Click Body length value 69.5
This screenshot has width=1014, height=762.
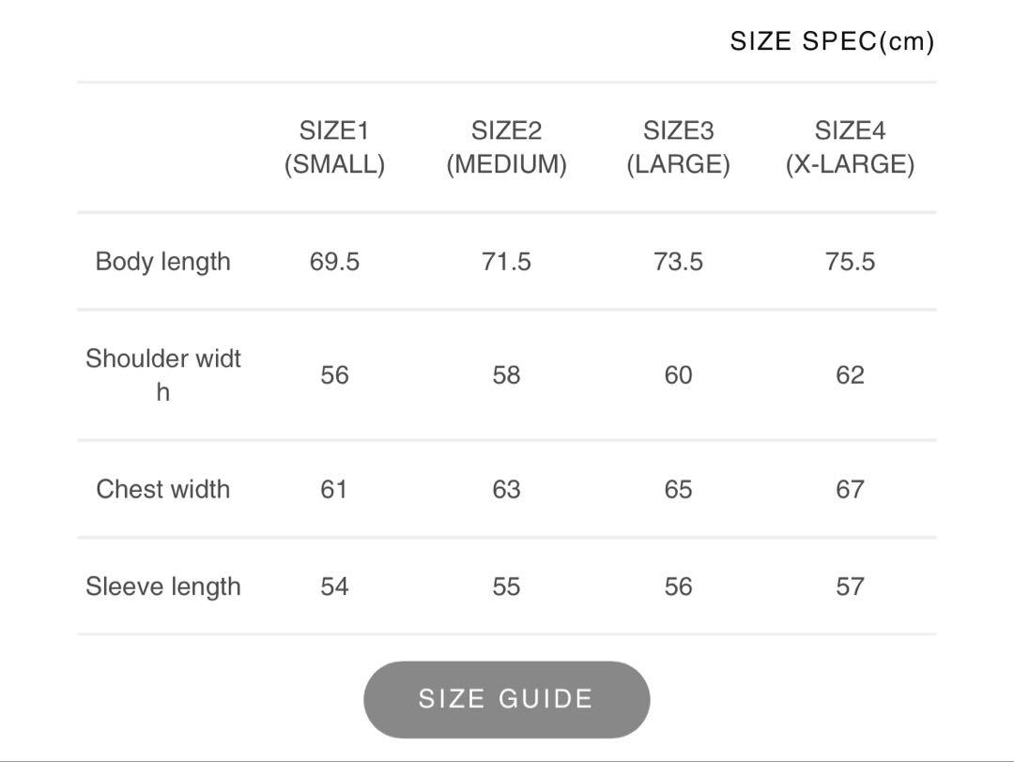pyautogui.click(x=334, y=262)
